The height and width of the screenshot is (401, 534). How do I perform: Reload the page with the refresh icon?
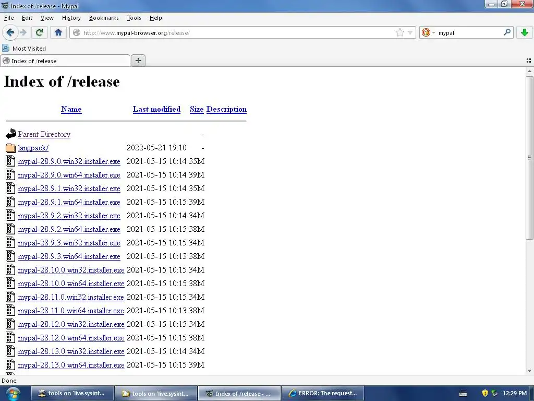[39, 32]
